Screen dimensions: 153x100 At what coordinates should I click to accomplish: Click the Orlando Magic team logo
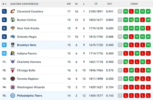13,37
